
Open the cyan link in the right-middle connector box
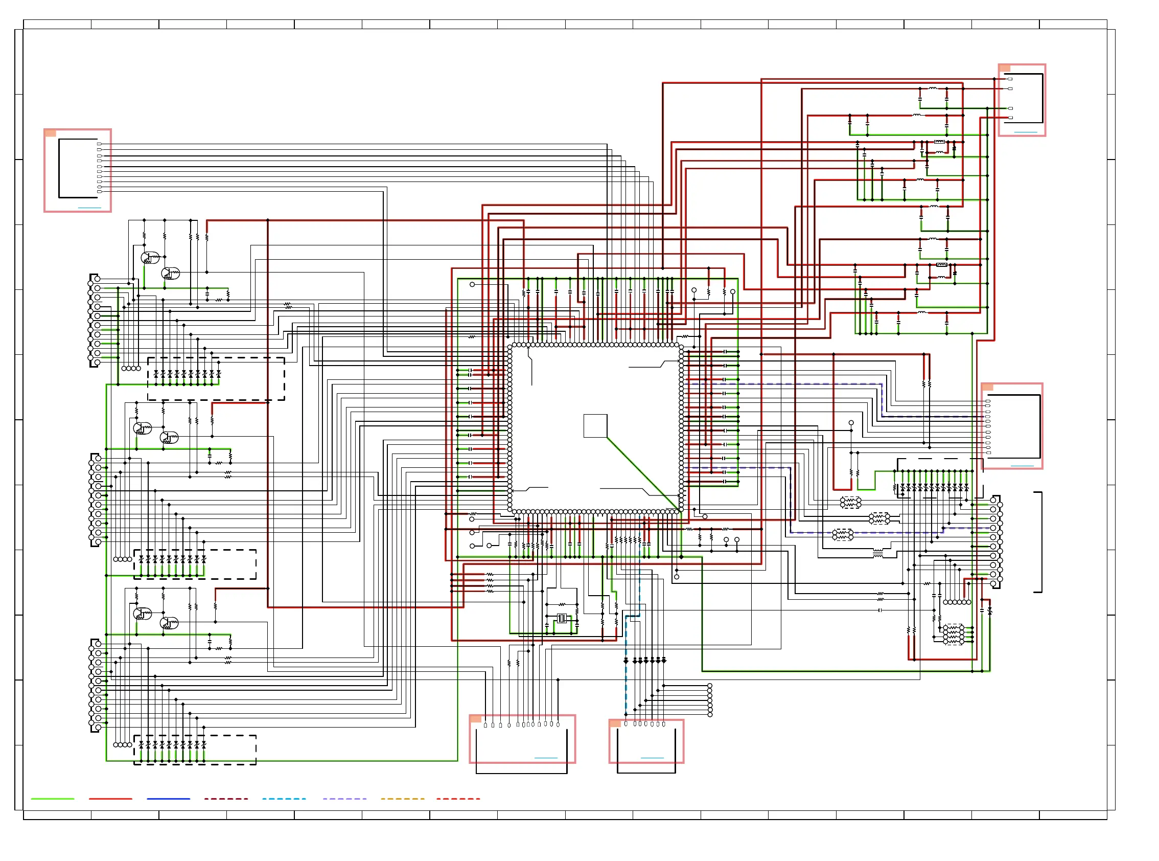(1022, 465)
